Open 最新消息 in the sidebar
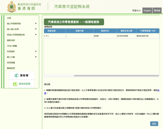This screenshot has height=129, width=163. 11,40
